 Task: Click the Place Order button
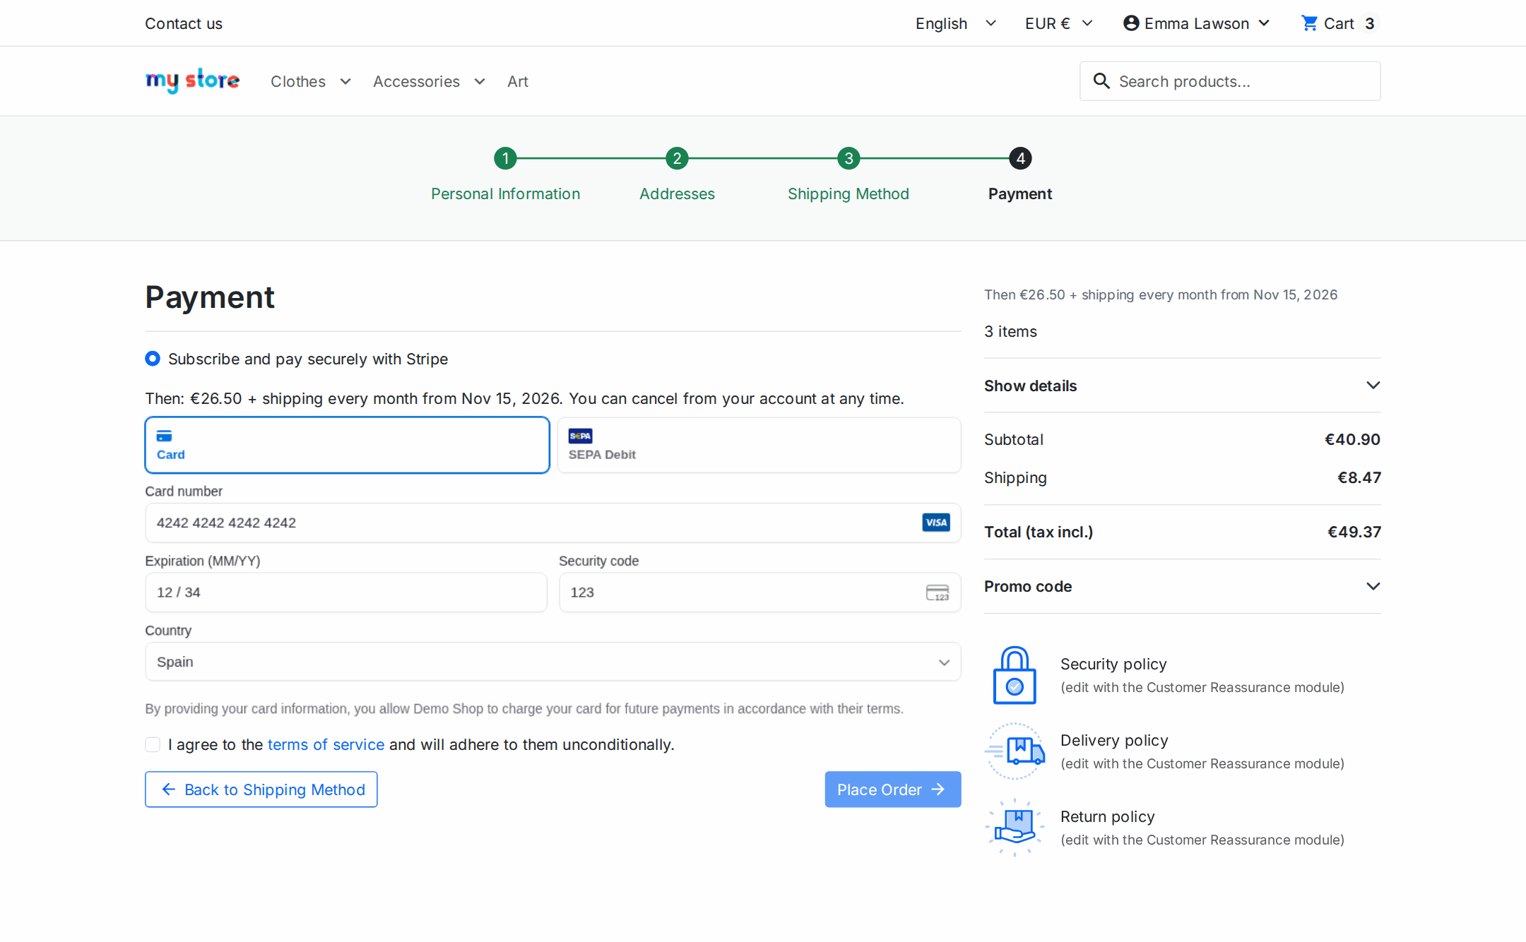click(x=893, y=789)
